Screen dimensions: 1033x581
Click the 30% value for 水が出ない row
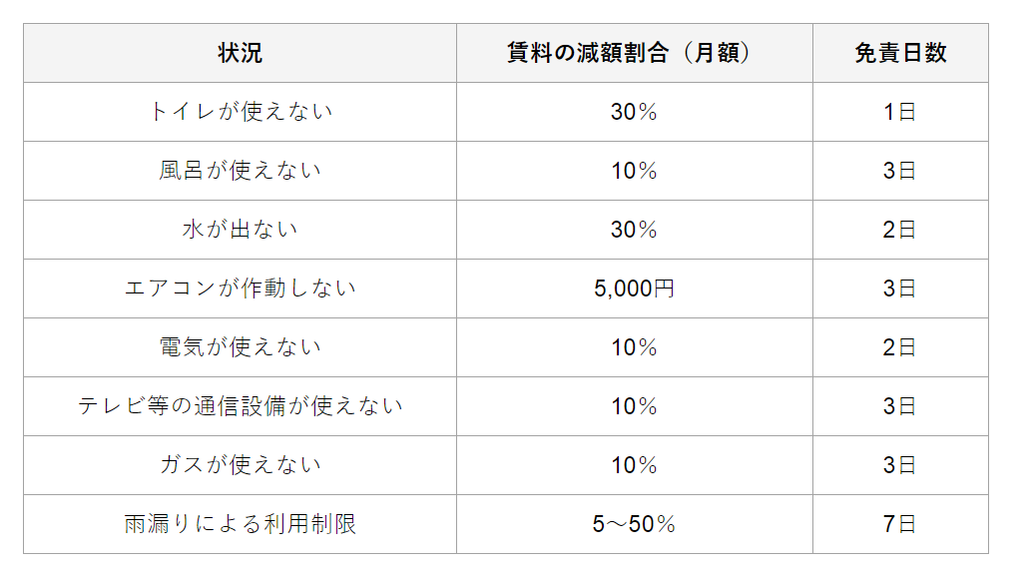pyautogui.click(x=635, y=230)
